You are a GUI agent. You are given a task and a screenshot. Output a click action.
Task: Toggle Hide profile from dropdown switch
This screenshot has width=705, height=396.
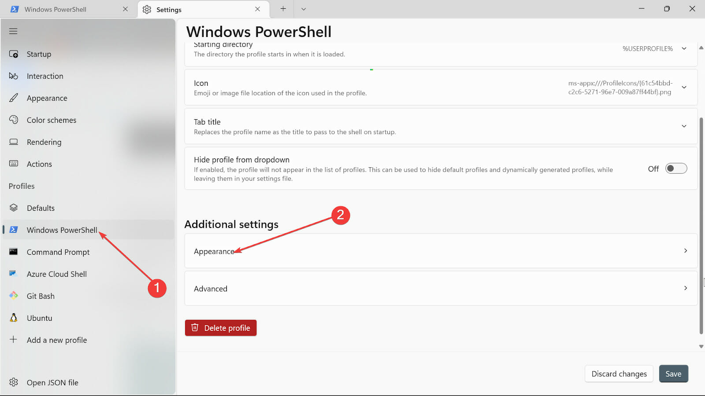[x=676, y=169]
